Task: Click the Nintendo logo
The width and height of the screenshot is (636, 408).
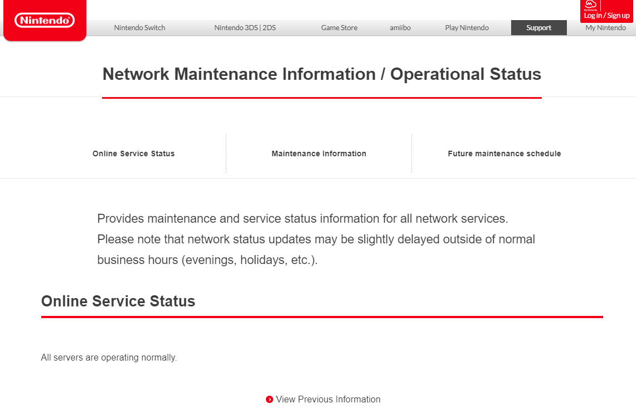Action: [44, 19]
